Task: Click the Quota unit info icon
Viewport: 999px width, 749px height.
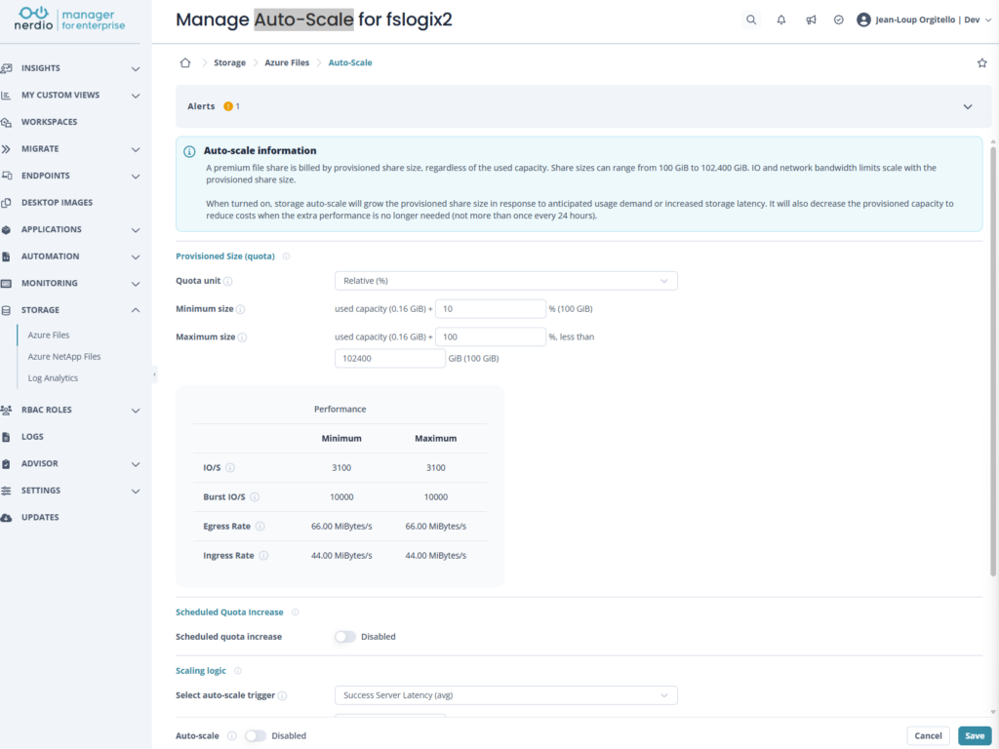Action: point(228,281)
